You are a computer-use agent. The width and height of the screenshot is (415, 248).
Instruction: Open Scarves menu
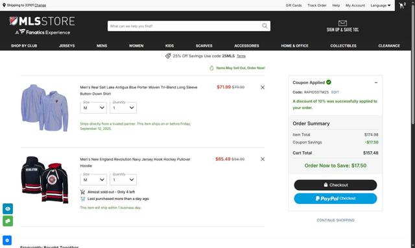click(x=204, y=45)
